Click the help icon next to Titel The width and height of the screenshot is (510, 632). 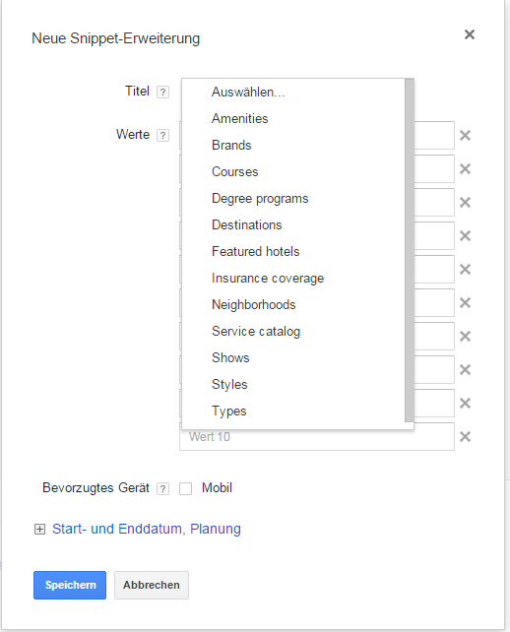point(162,93)
